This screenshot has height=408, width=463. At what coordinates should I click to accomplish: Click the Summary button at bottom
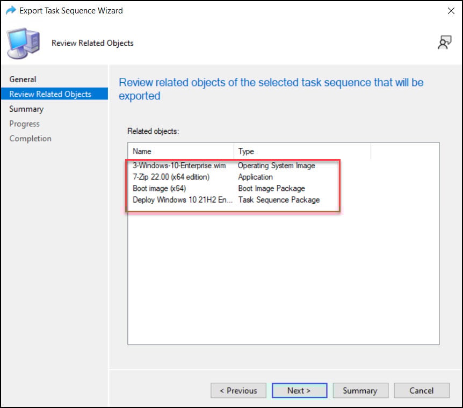[x=360, y=391]
